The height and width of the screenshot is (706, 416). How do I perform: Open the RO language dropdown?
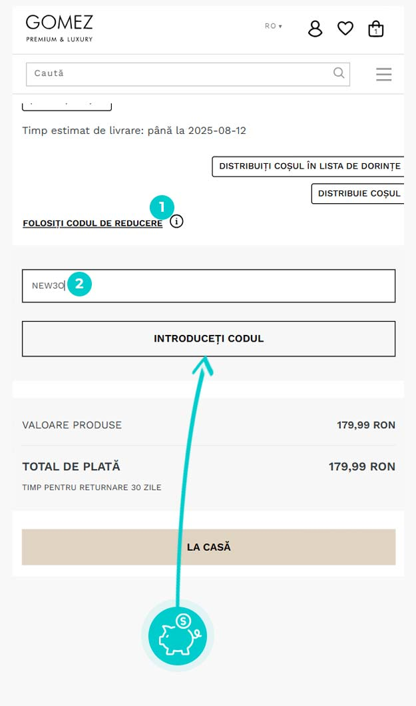(273, 26)
